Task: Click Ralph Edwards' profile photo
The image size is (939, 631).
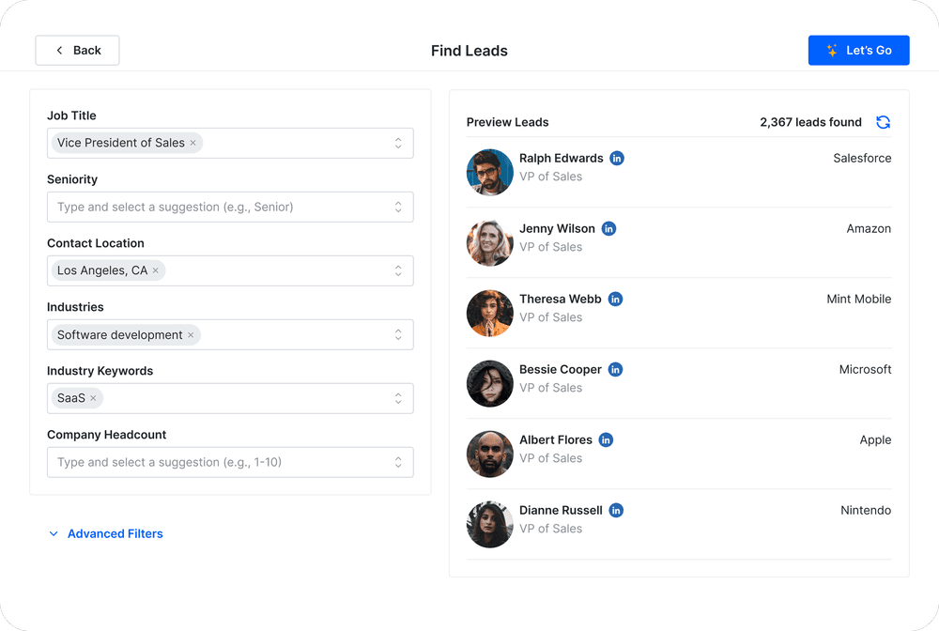Action: click(490, 173)
